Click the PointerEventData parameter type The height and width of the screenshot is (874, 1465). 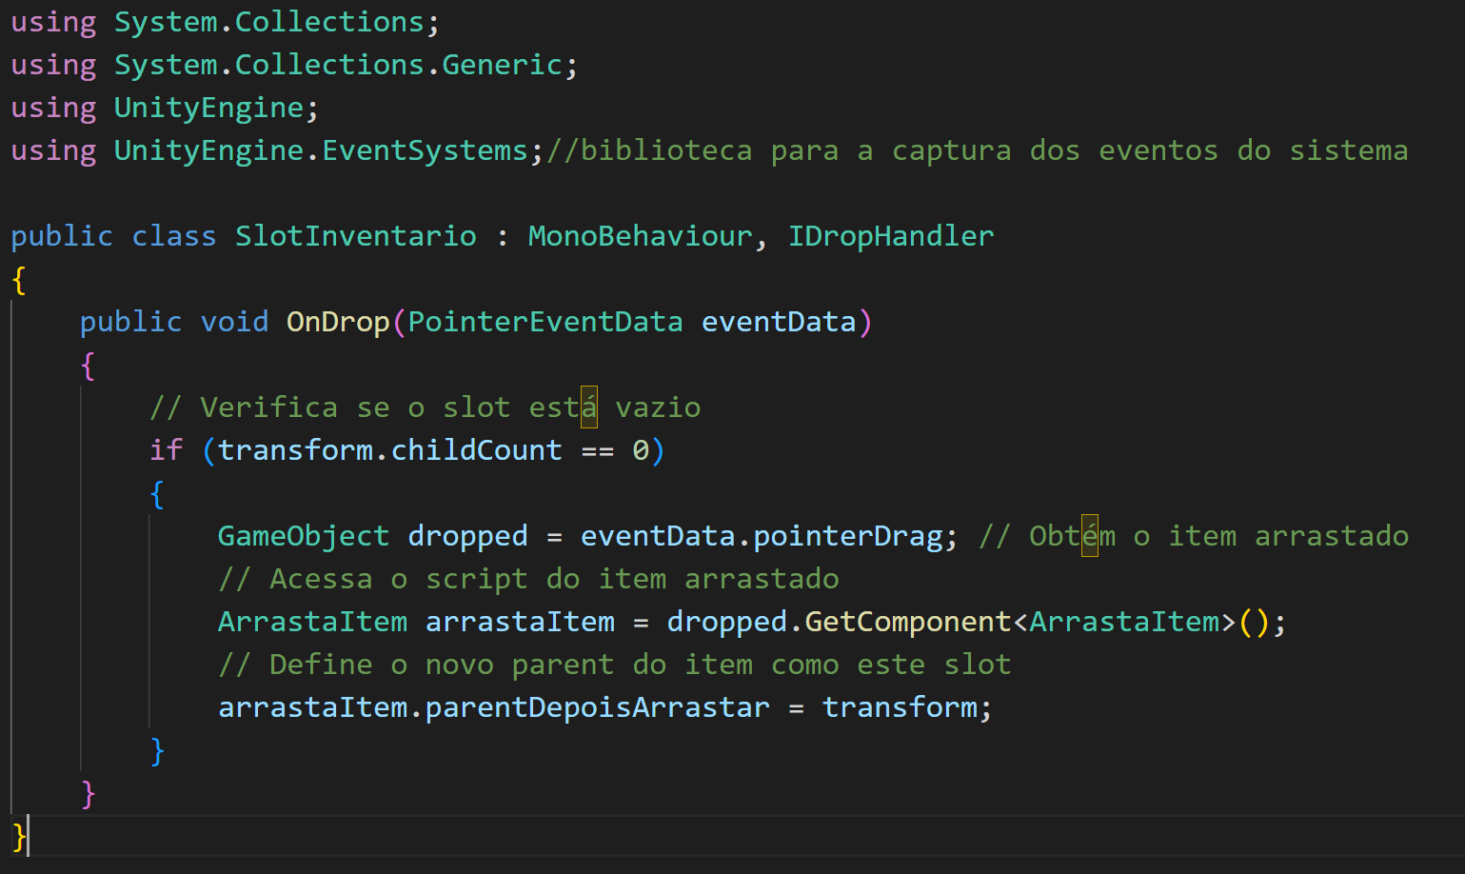point(544,322)
